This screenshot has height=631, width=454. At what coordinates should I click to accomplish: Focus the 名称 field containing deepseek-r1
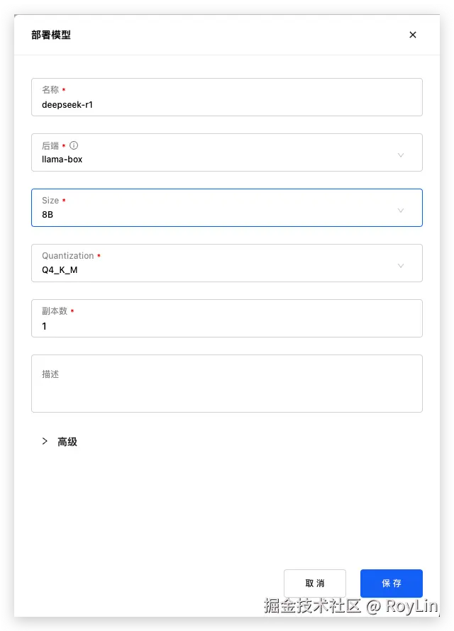click(227, 104)
